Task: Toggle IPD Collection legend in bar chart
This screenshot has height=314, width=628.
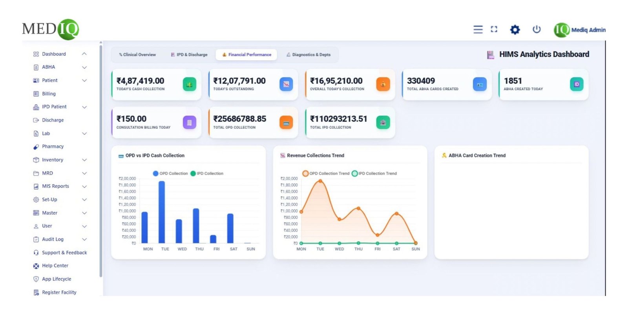Action: 207,173
